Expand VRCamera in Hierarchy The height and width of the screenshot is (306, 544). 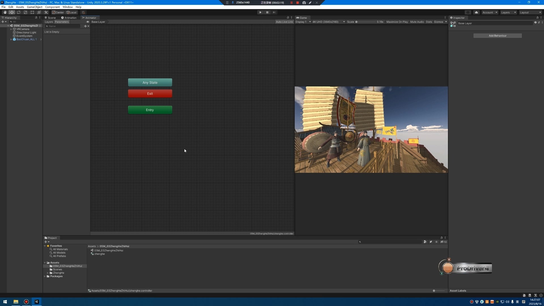click(x=11, y=29)
